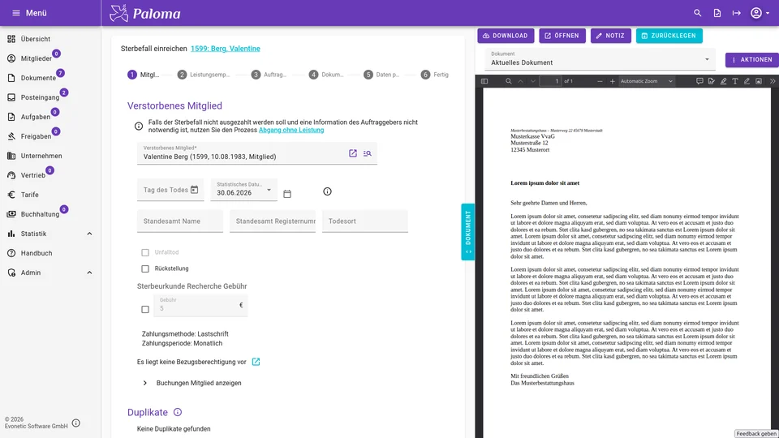Screen dimensions: 779x438
Task: Open the Statistisches Datum dropdown
Action: click(x=244, y=190)
